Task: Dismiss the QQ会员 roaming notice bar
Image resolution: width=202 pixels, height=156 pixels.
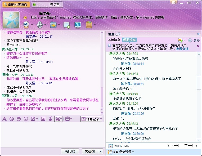Action: point(198,46)
